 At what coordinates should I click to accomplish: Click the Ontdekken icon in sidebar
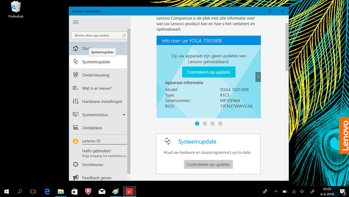point(76,128)
